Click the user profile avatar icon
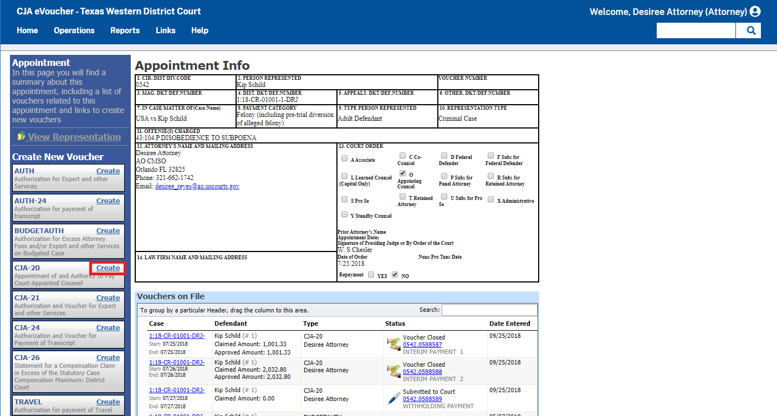The height and width of the screenshot is (416, 777). click(755, 12)
